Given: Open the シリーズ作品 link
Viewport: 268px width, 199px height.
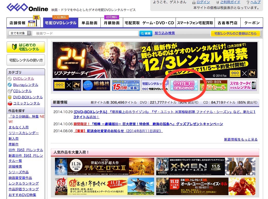Looking at the screenshot, I should [x=18, y=172].
